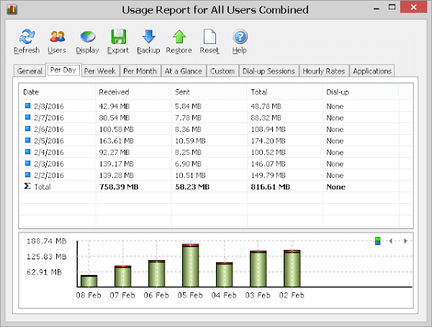Open the Display options icon
Image resolution: width=432 pixels, height=327 pixels.
[88, 37]
